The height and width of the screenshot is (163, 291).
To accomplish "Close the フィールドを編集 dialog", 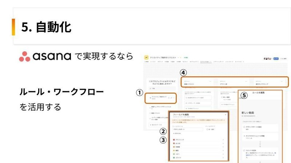I will 226,114.
